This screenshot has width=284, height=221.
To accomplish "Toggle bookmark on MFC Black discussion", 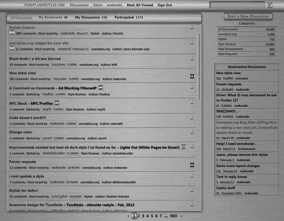I will click(x=192, y=102).
